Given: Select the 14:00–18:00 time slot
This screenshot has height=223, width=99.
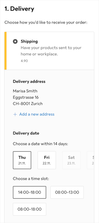Looking at the screenshot, I should coord(30,192).
